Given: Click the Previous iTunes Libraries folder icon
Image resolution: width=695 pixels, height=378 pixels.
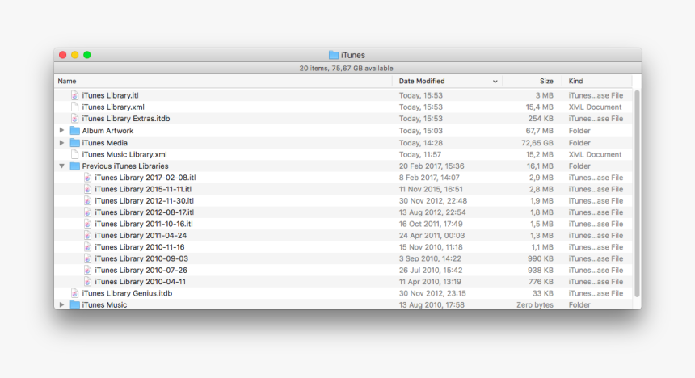Looking at the screenshot, I should pyautogui.click(x=75, y=166).
